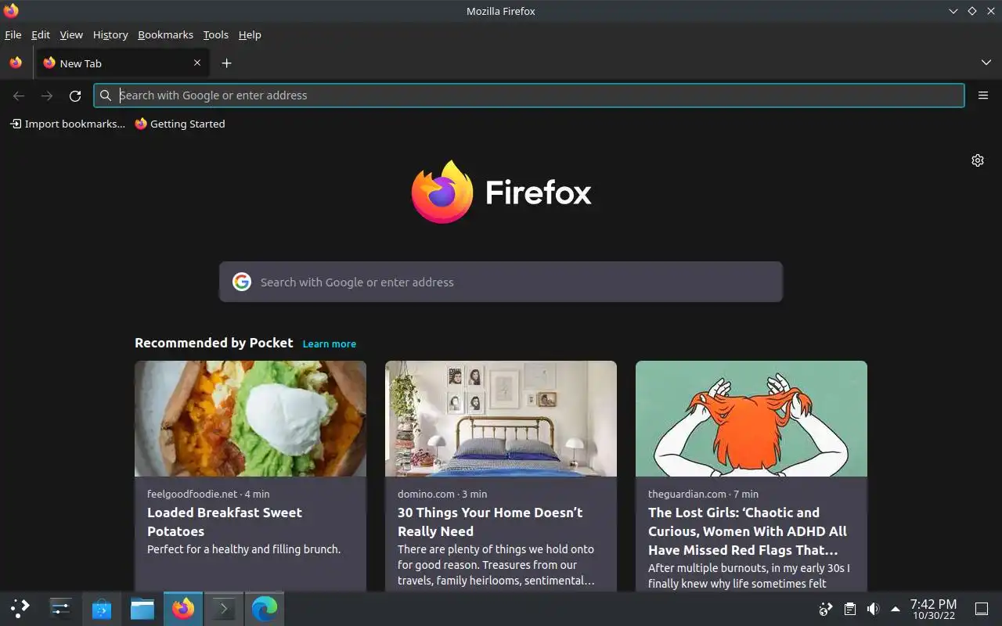This screenshot has height=626, width=1002.
Task: Click the Google G icon in search box
Action: (242, 282)
